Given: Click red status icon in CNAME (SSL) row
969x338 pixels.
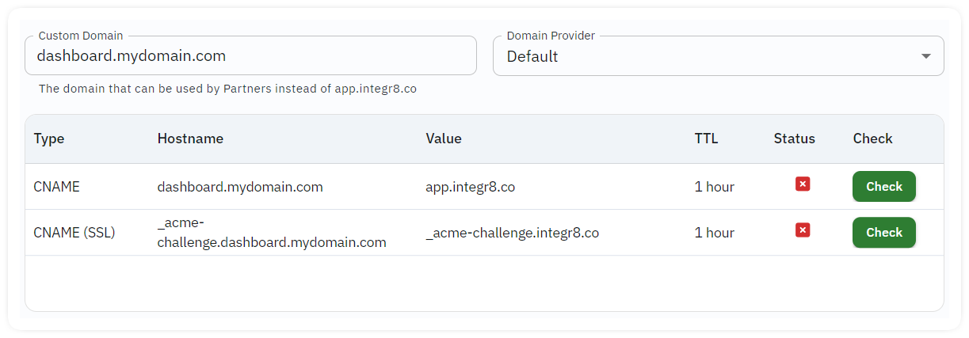Looking at the screenshot, I should [x=803, y=230].
